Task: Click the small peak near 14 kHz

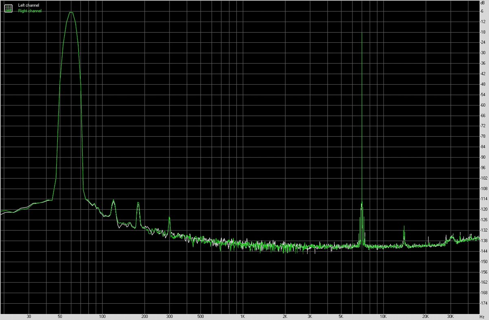Action: (x=404, y=227)
